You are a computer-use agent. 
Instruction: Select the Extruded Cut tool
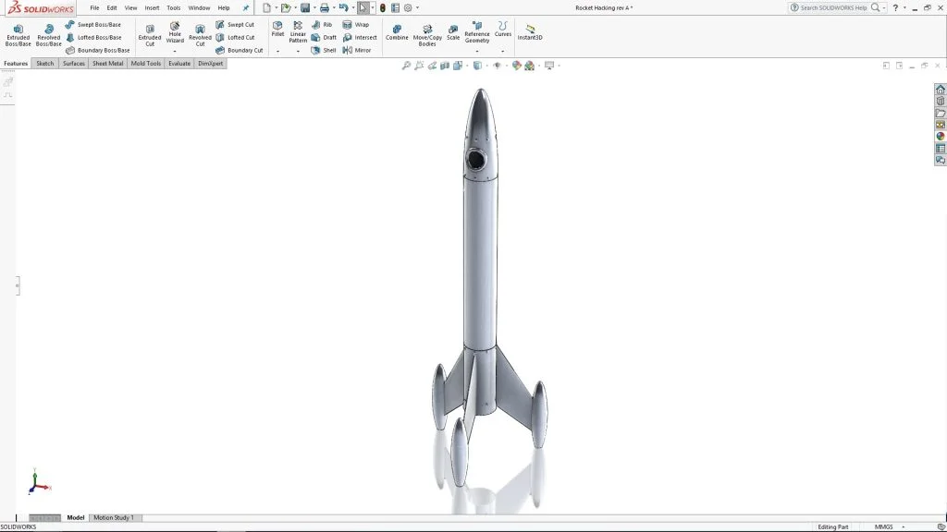tap(150, 34)
